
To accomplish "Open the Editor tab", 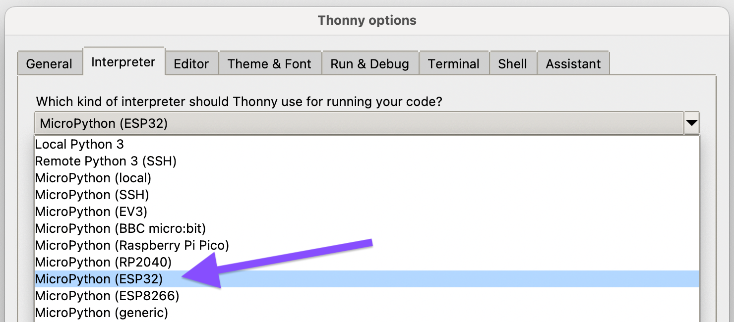I will coord(191,64).
